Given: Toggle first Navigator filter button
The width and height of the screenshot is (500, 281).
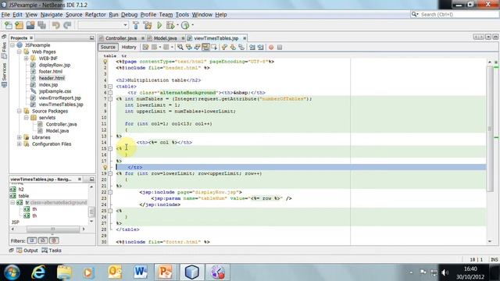Looking at the screenshot, I should [31, 240].
